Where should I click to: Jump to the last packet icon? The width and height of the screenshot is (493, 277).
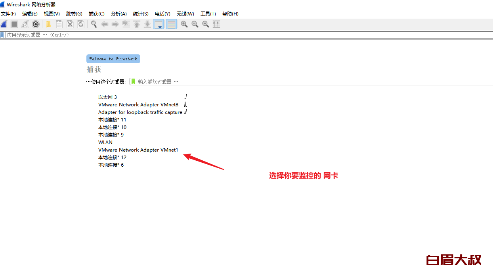pos(147,24)
